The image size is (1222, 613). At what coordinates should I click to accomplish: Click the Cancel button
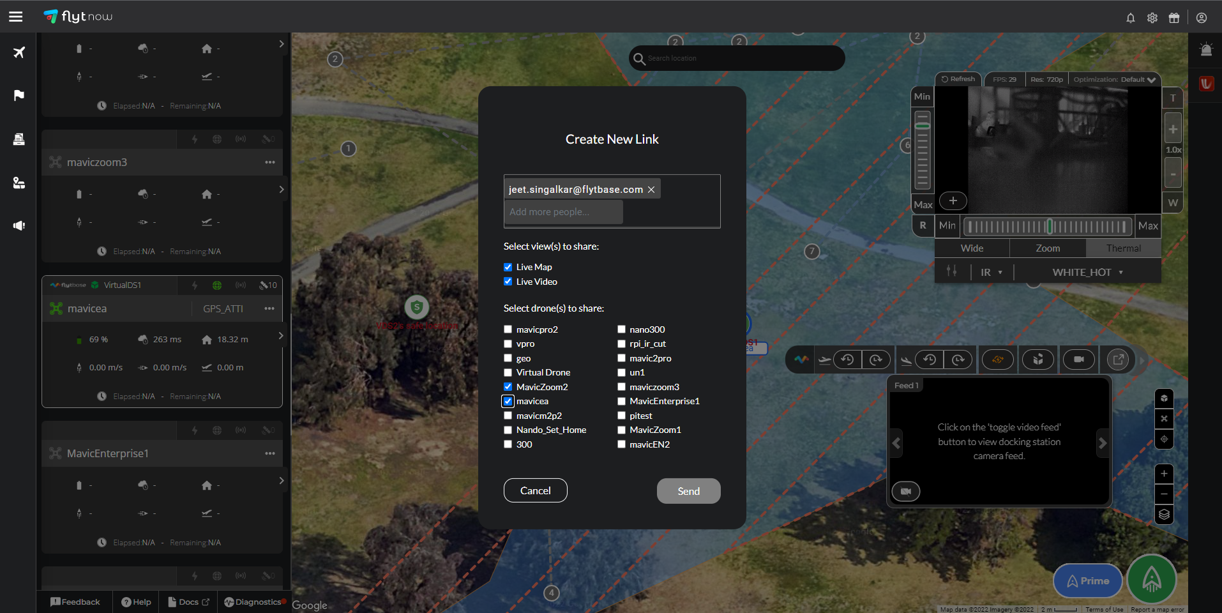[535, 490]
